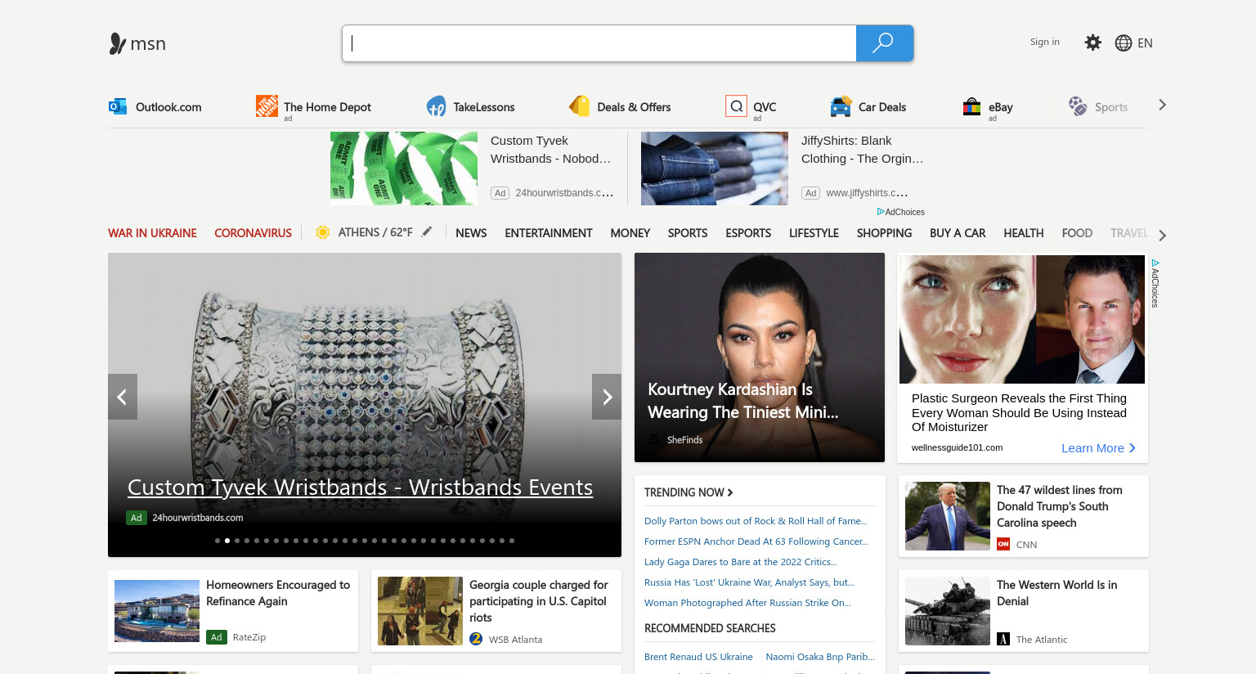Open the Coronavirus section
1256x674 pixels.
(253, 233)
